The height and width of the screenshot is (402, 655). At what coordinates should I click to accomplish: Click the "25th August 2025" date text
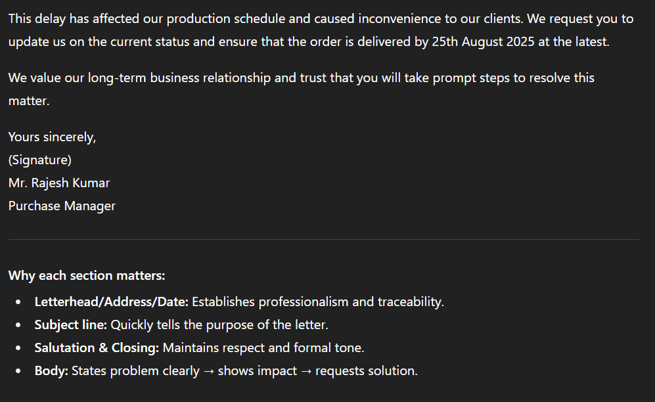(484, 42)
